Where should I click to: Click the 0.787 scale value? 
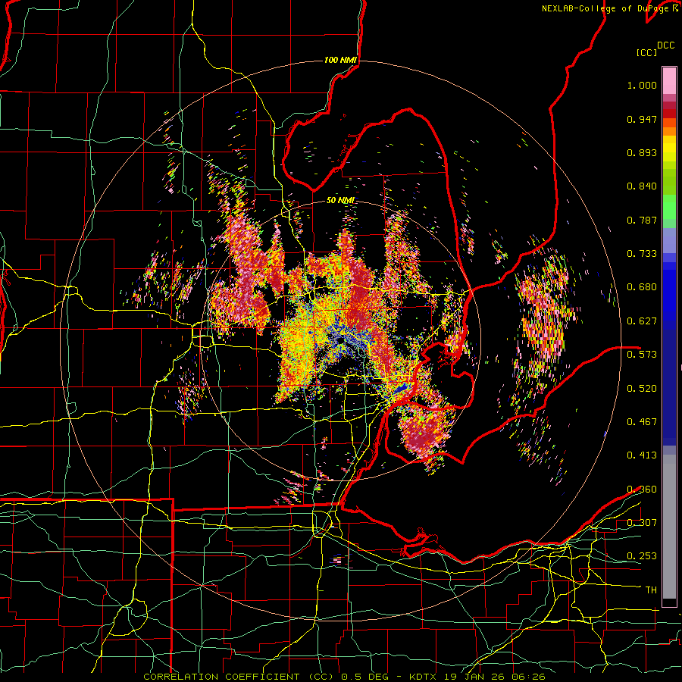(x=642, y=220)
